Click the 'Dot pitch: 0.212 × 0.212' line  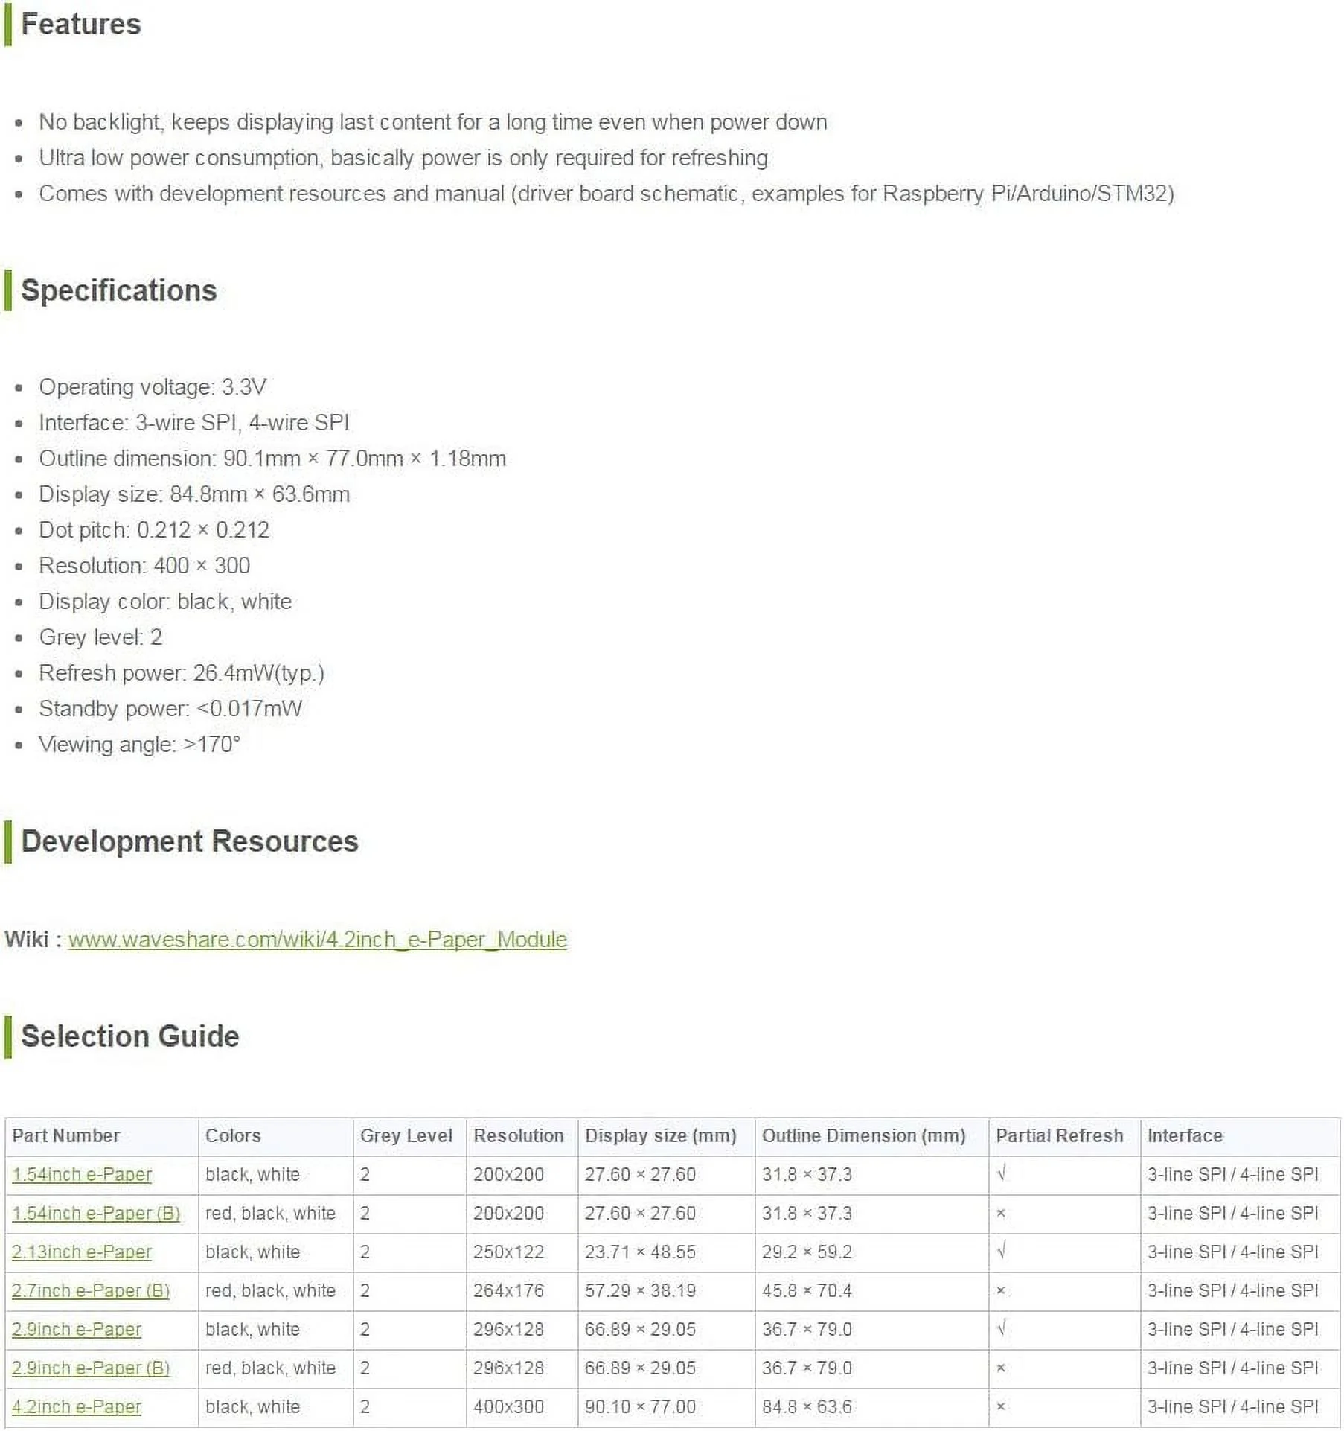coord(154,530)
